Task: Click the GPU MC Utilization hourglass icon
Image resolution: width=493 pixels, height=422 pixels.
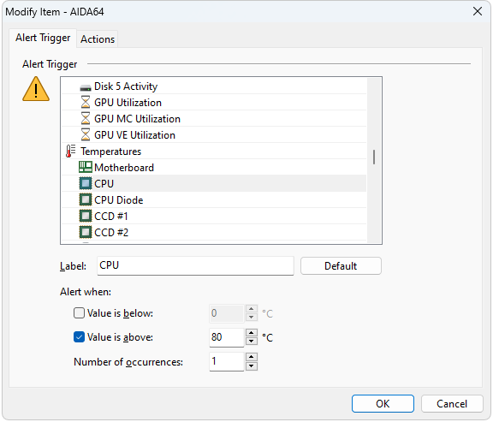Action: (86, 118)
